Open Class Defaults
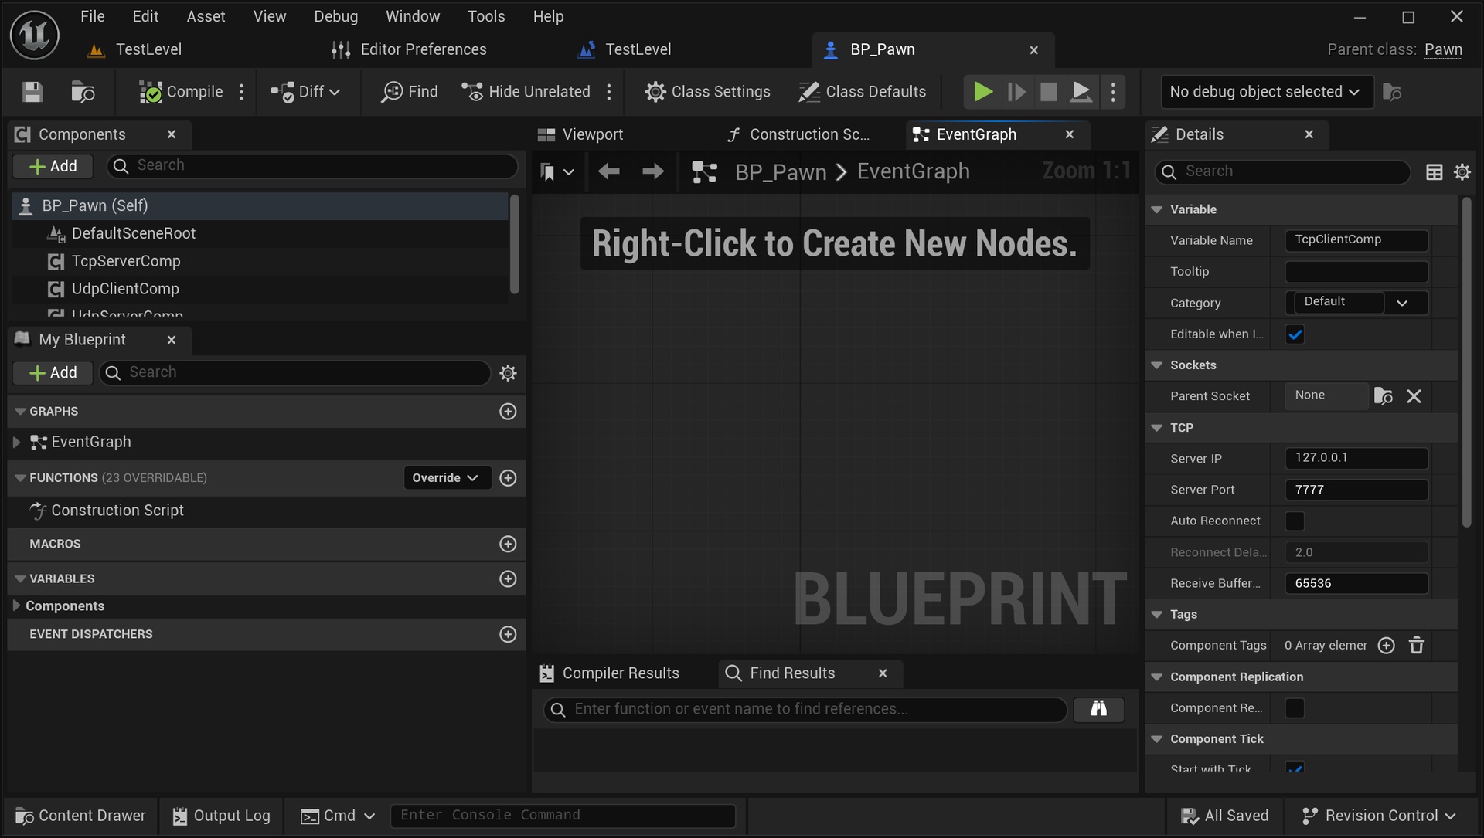Screen dimensions: 1484x838 [862, 92]
